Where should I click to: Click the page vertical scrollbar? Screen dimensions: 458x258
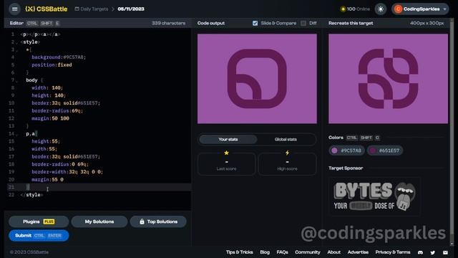pyautogui.click(x=452, y=132)
